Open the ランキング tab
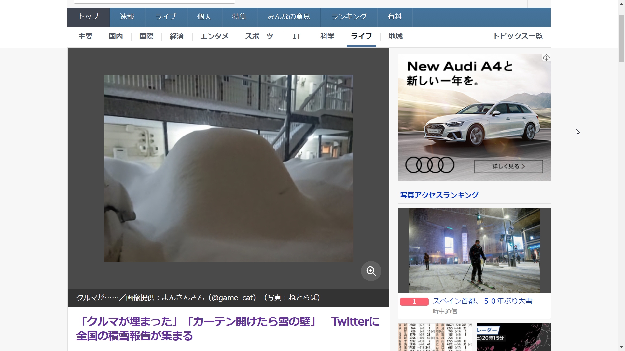 pos(349,17)
